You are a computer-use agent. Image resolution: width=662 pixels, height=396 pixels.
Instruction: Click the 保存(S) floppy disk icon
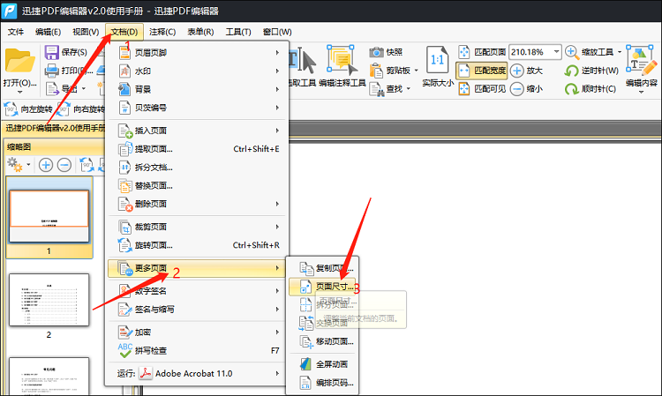[x=51, y=52]
